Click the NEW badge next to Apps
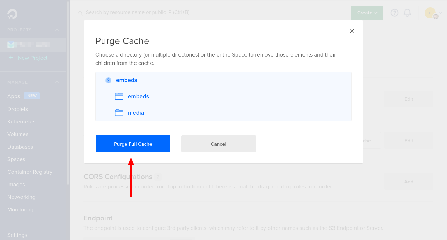 (32, 96)
